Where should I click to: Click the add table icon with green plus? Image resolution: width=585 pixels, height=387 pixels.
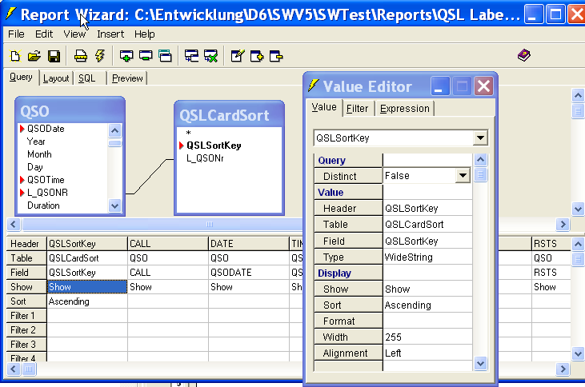pos(126,56)
